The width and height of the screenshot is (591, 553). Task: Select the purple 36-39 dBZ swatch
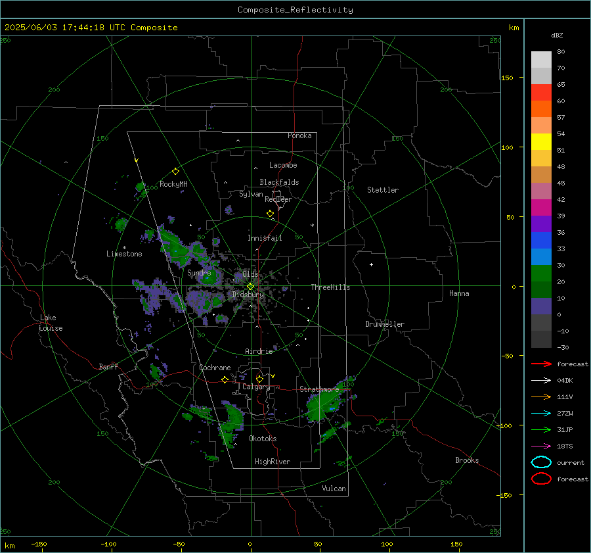pos(541,224)
